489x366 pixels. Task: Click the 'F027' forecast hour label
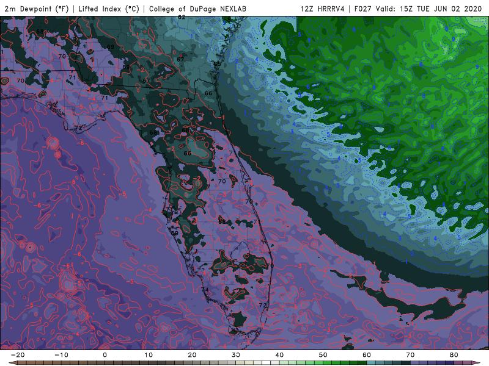(x=363, y=9)
